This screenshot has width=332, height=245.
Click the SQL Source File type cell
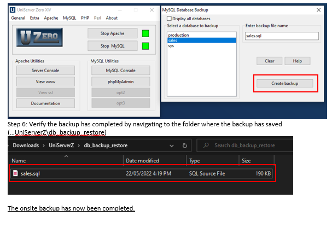pyautogui.click(x=207, y=173)
